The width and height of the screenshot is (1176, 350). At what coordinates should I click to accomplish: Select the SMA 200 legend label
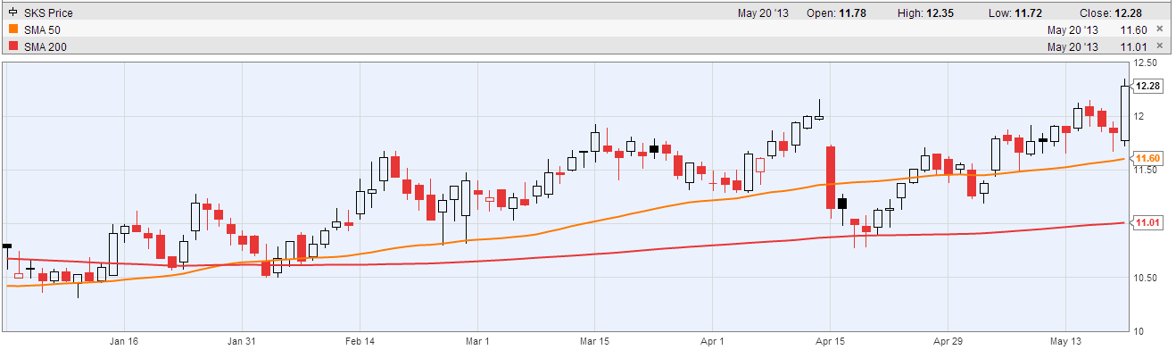tap(44, 46)
